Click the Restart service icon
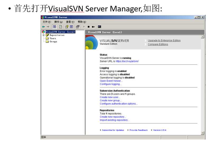The height and width of the screenshot is (144, 217). coord(93,27)
